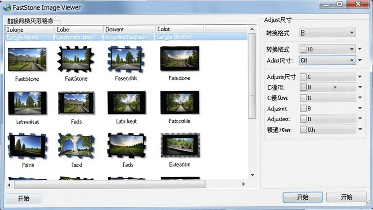Expand the arrow at end of Adjuste尺寸 row
Screen dimensions: 373x210
360,77
